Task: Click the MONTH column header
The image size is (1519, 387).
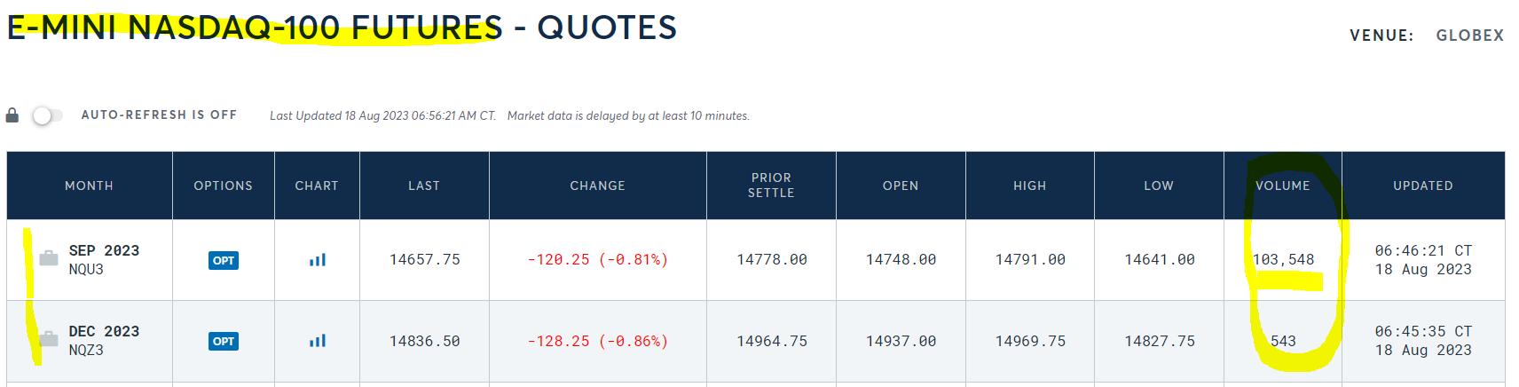Action: 89,186
